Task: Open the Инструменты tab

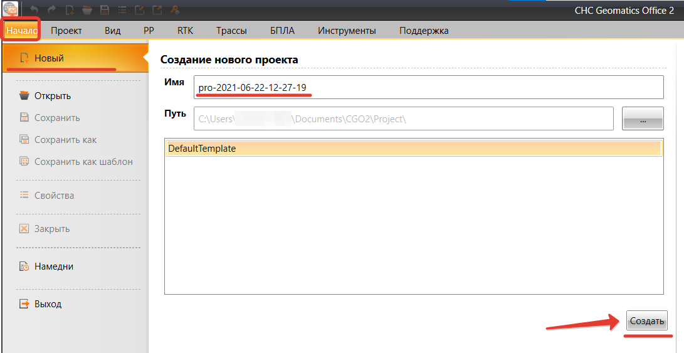Action: coord(347,31)
